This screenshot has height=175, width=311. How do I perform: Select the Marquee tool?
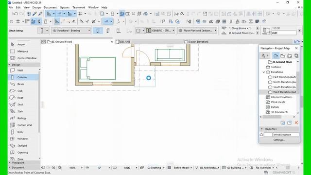(22, 51)
